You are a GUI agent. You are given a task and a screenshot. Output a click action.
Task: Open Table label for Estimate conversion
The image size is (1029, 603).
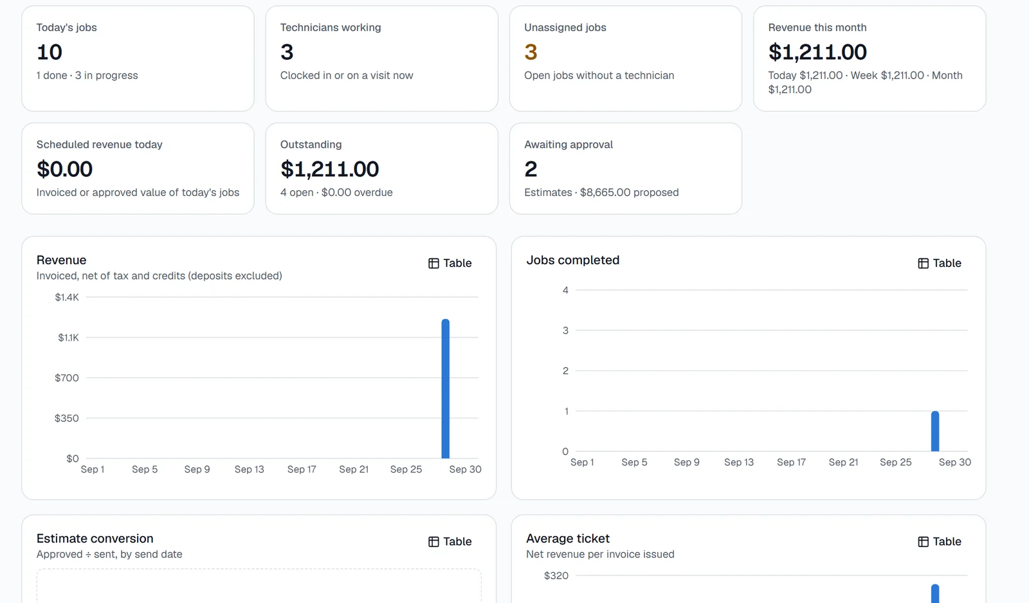pos(457,542)
